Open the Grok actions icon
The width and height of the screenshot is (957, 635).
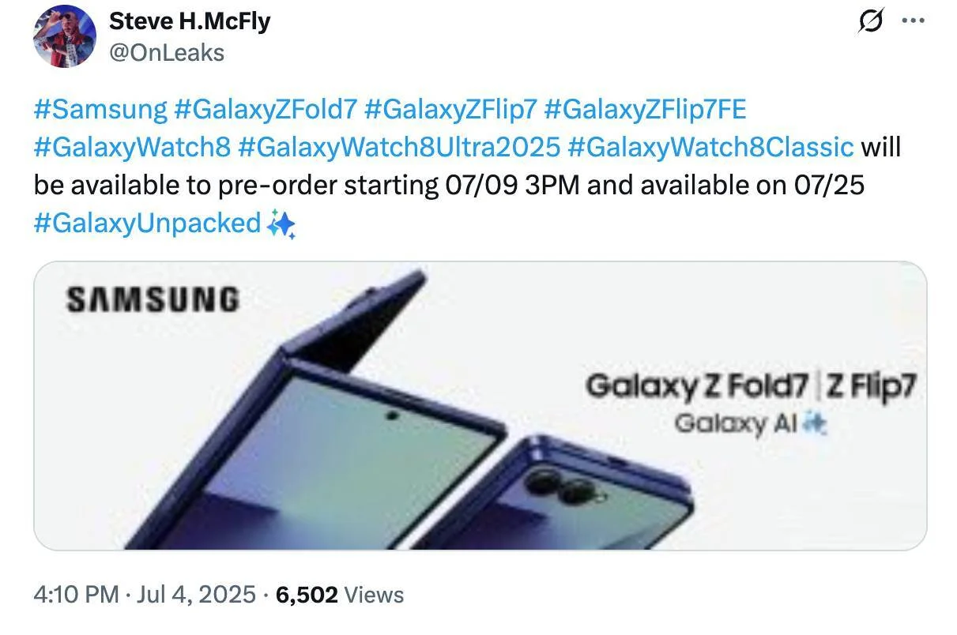coord(870,22)
